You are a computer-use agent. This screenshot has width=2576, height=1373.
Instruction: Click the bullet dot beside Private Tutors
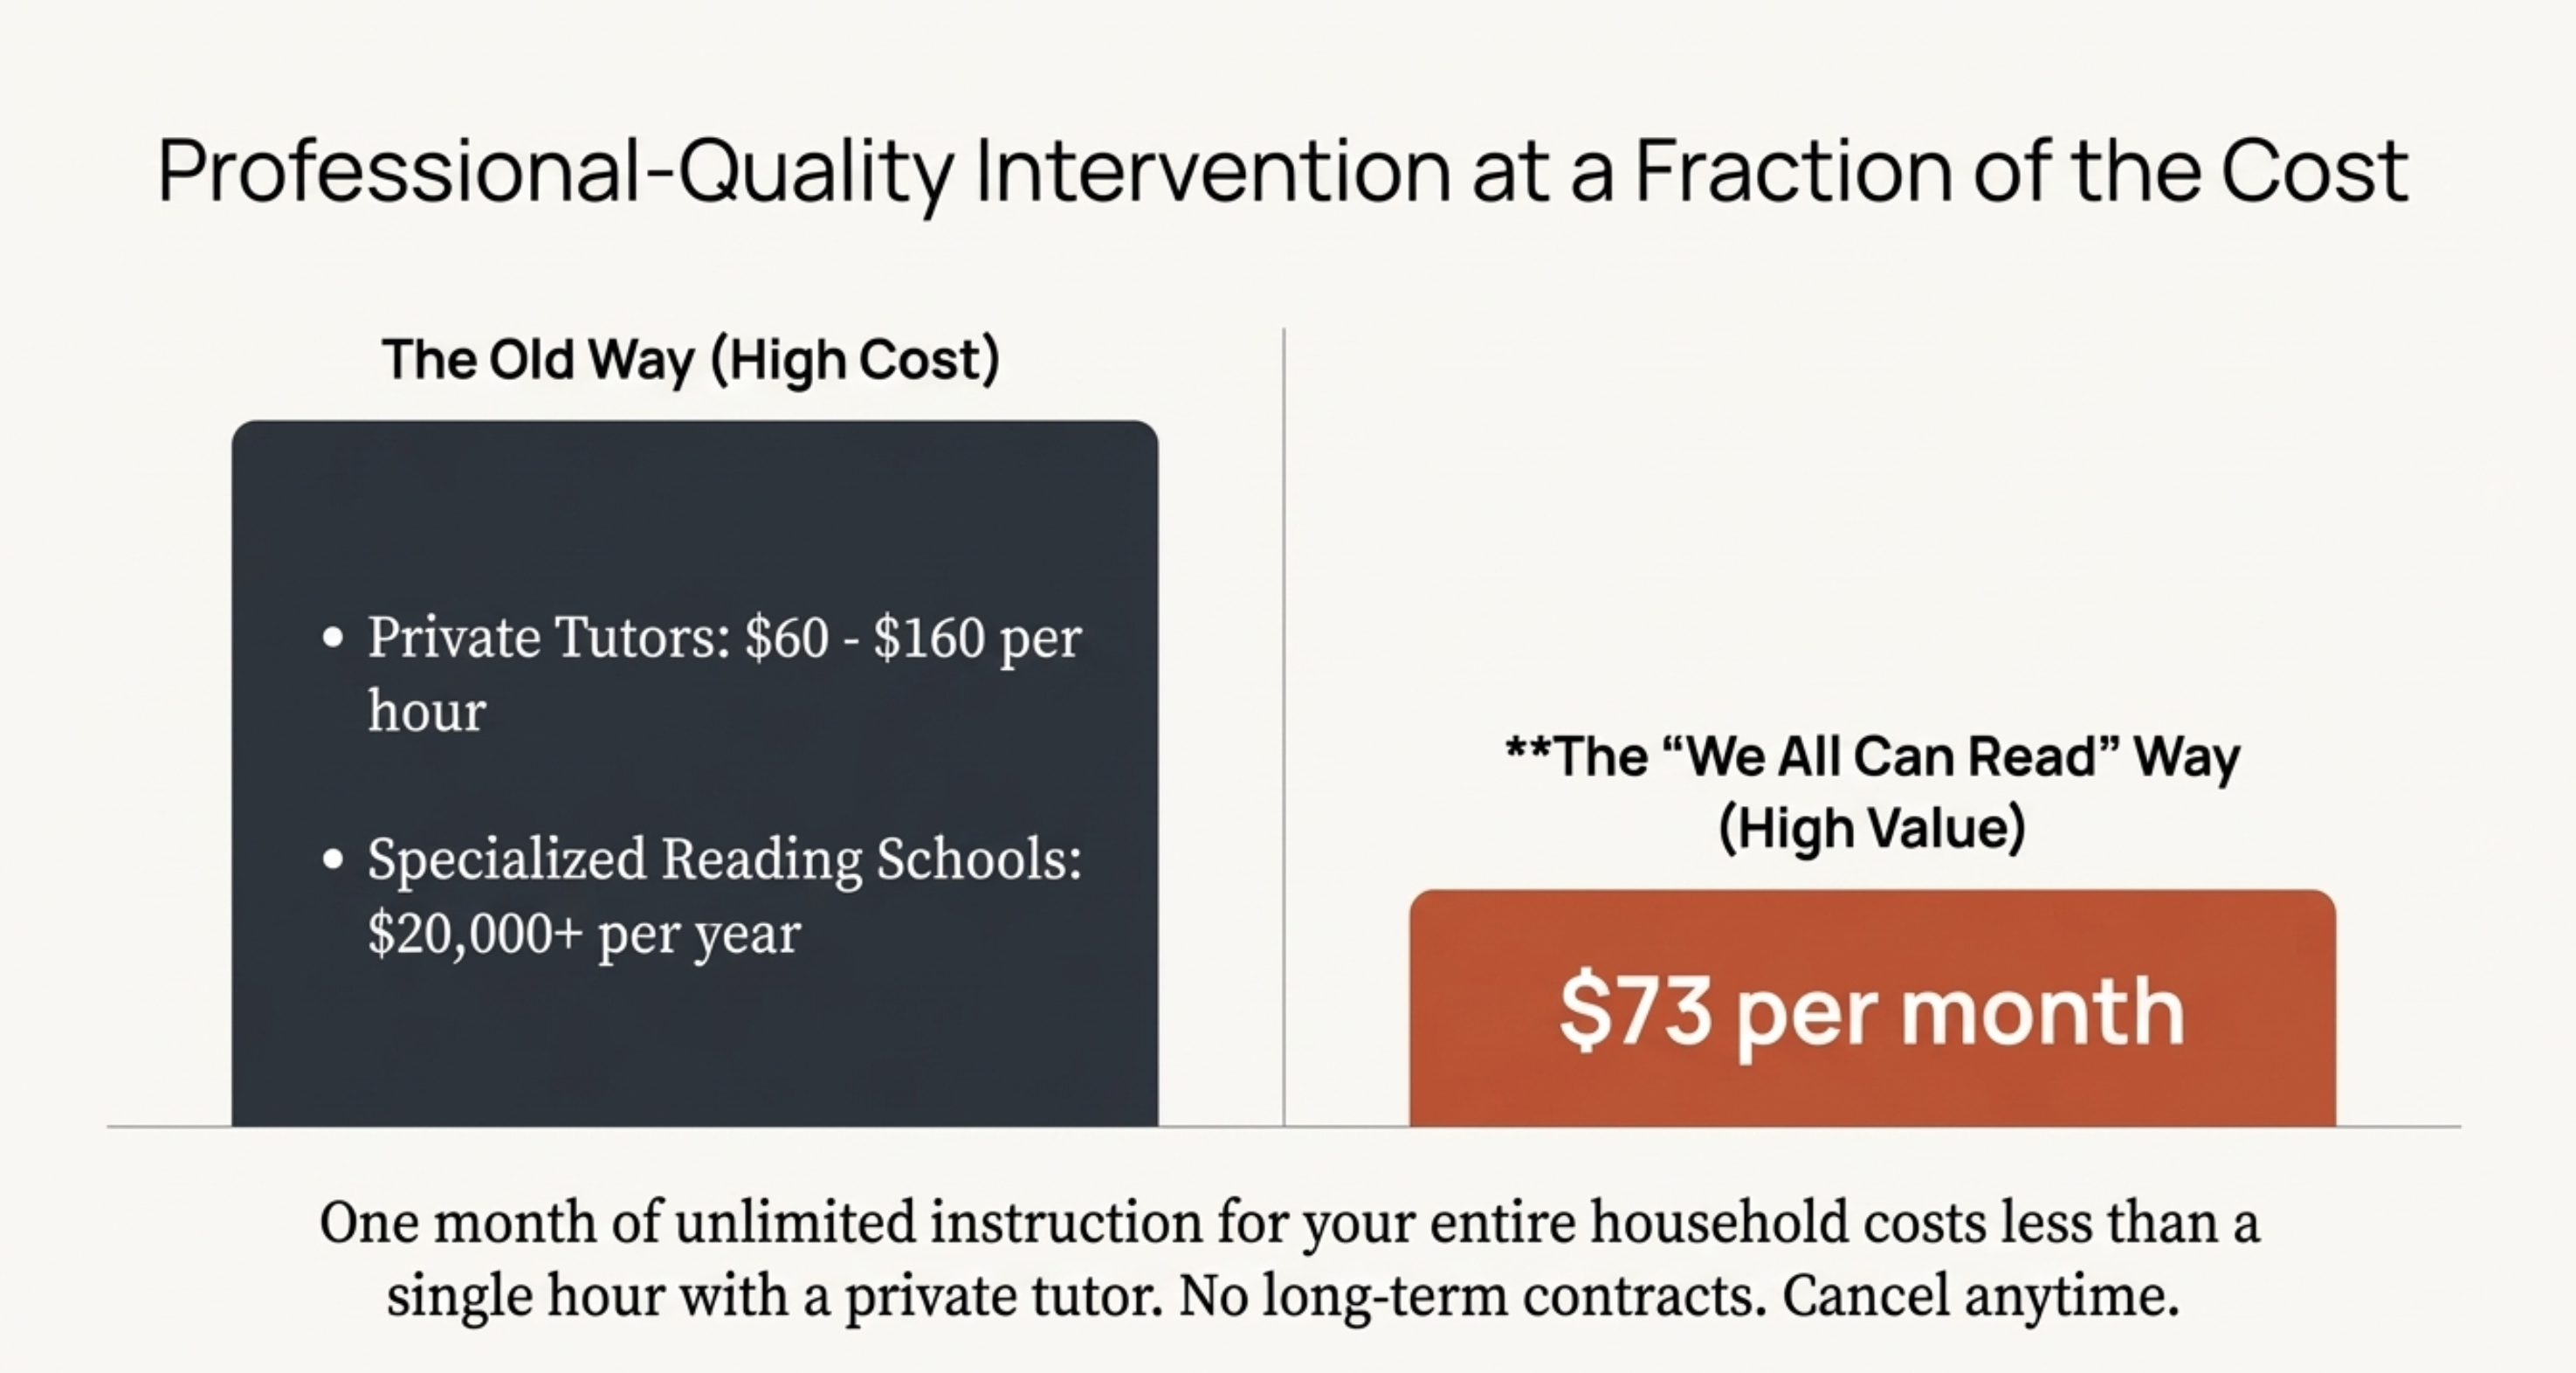[x=334, y=638]
